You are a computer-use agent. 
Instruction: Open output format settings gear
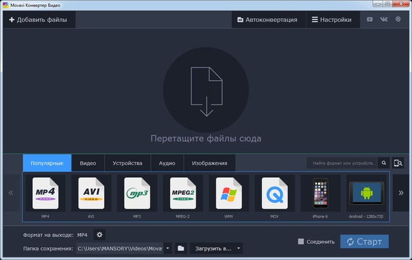(99, 235)
